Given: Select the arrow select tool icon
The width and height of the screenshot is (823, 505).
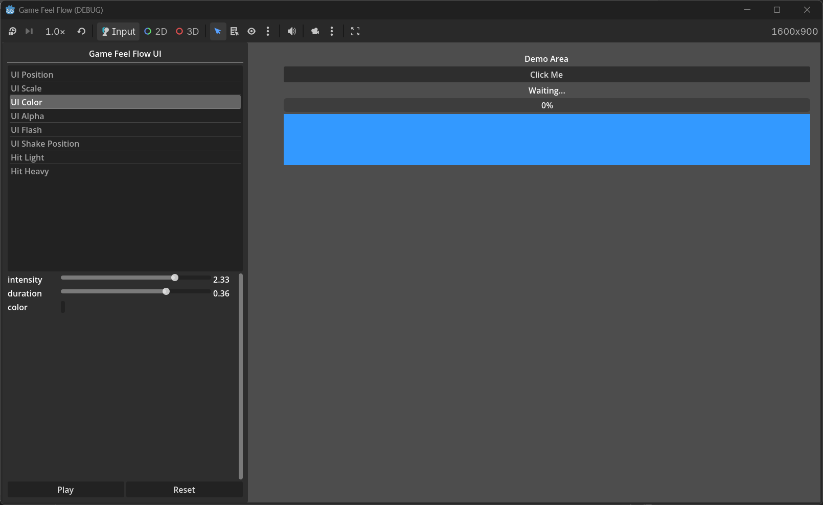Looking at the screenshot, I should 218,31.
